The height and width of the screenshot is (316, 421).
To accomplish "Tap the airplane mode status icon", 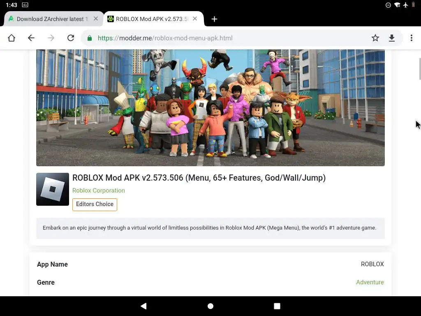I will (x=406, y=5).
